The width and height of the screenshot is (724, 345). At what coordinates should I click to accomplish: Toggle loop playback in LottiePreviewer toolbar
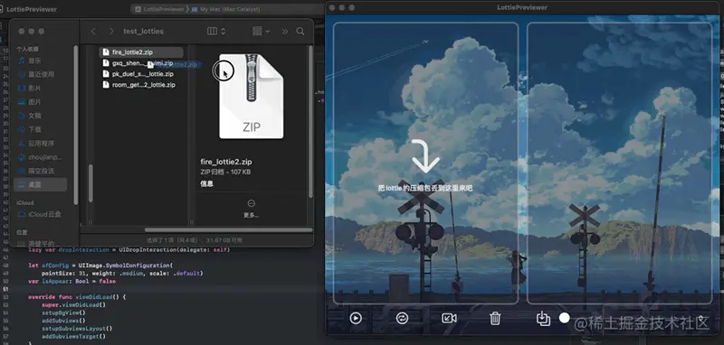[x=402, y=318]
